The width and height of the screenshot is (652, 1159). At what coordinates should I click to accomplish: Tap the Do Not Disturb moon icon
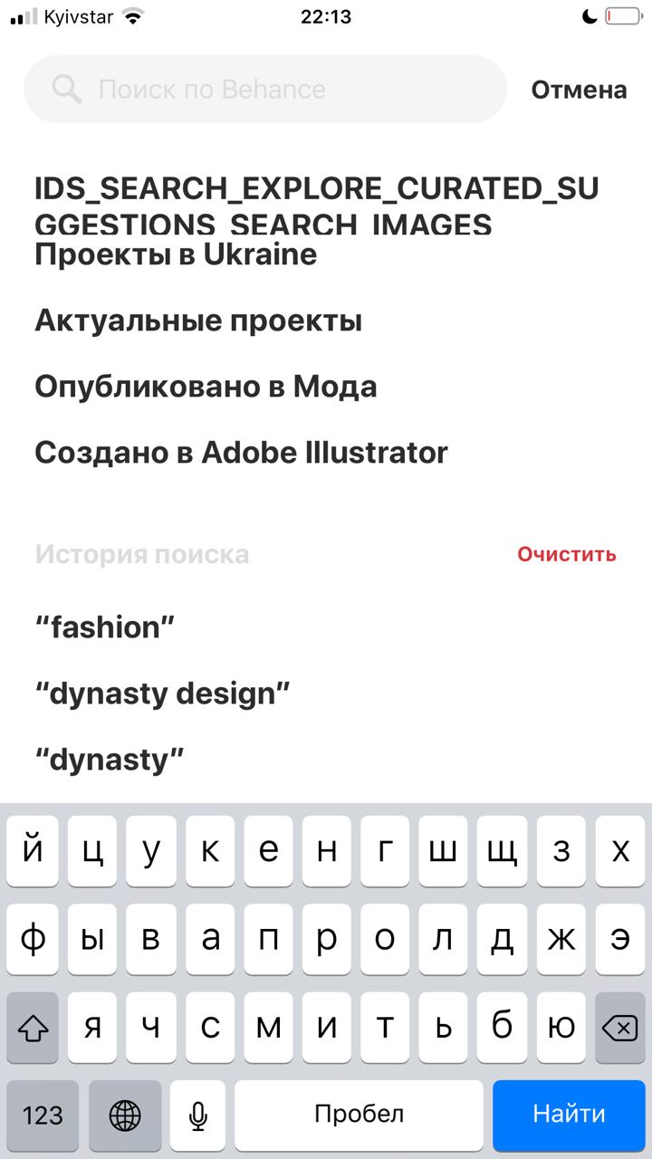(590, 16)
